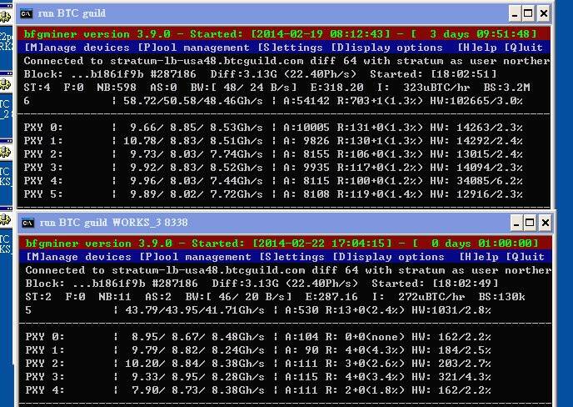Minimize the top 'run BTC guild' window
Viewport: 573px width, 407px height.
pos(515,14)
